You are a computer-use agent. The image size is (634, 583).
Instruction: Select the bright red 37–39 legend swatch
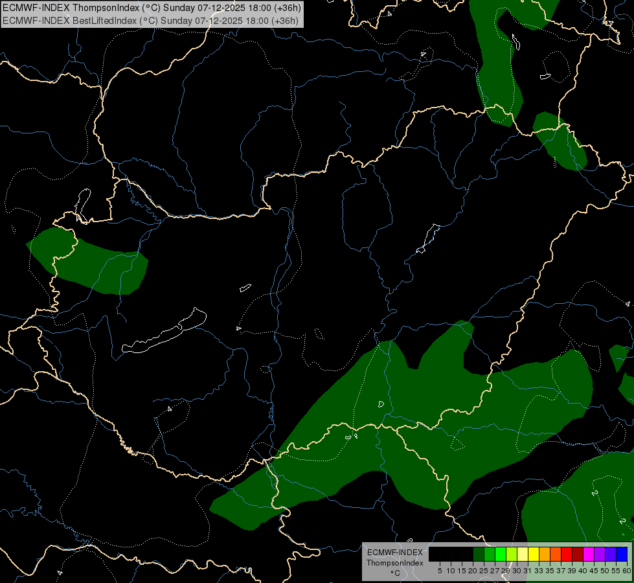click(567, 554)
